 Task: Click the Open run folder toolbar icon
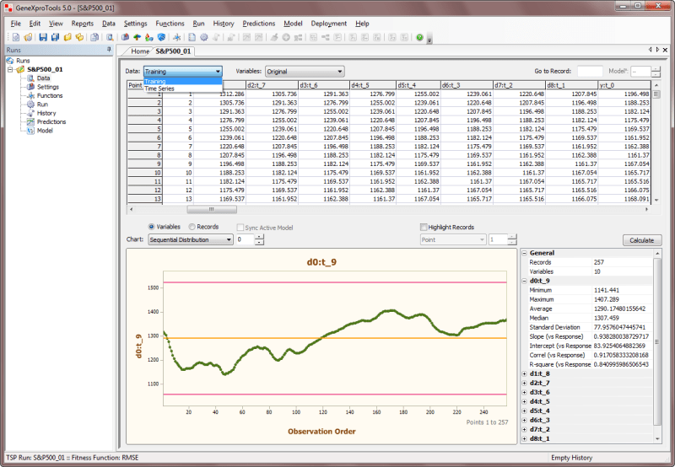coord(28,37)
